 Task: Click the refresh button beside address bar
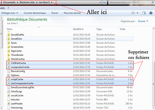point(104,3)
